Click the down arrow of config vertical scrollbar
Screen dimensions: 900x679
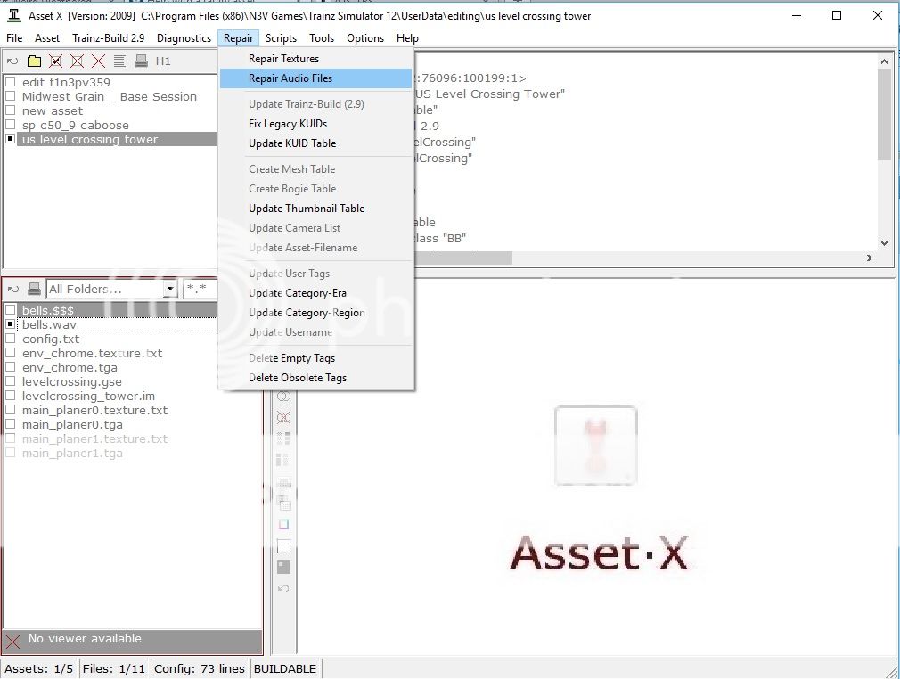point(884,242)
